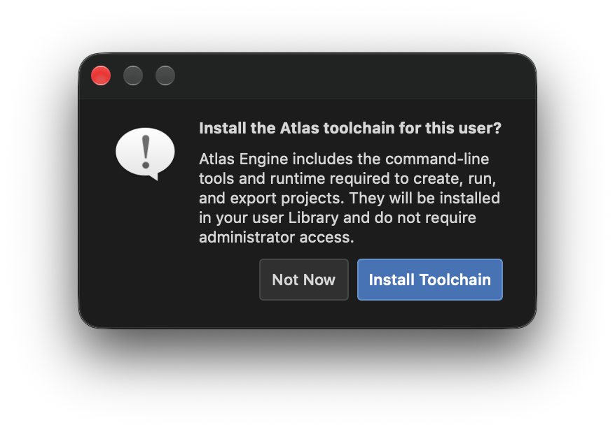Click "for this user?" in the heading
Screen dimensions: 615x432
tap(450, 128)
